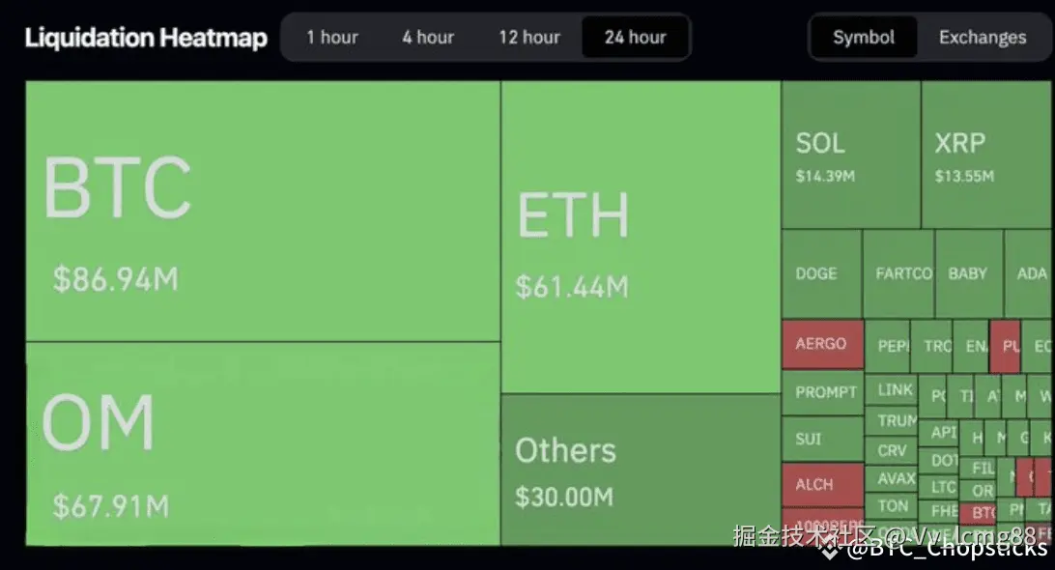The width and height of the screenshot is (1055, 570).
Task: Click the red ALCH tile
Action: (x=822, y=484)
